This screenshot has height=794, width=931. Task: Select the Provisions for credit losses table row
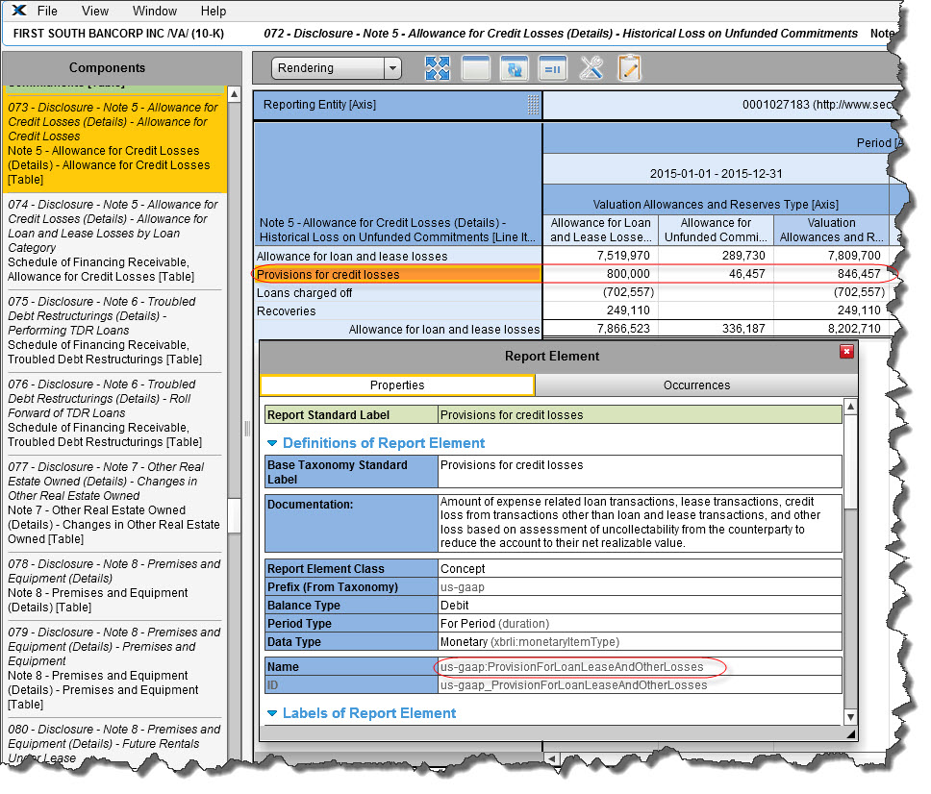[x=398, y=274]
